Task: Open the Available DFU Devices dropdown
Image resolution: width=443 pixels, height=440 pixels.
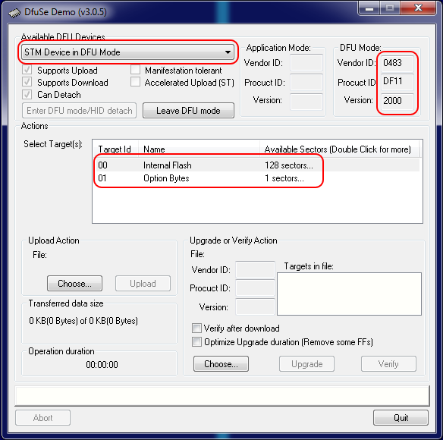Action: (x=127, y=52)
